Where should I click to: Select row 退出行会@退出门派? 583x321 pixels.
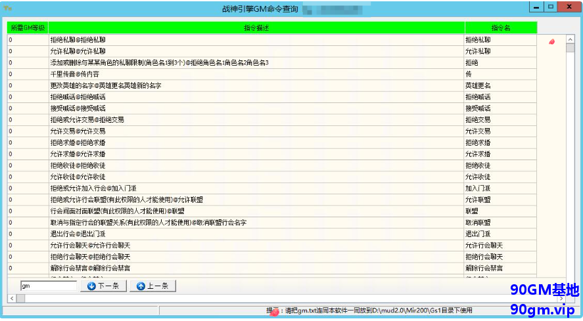[x=256, y=234]
